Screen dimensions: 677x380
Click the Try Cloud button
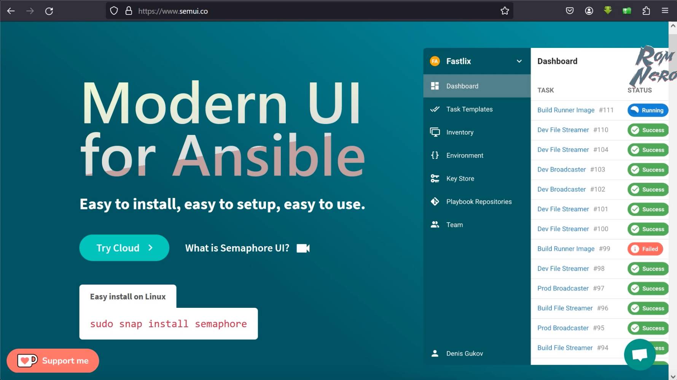click(x=124, y=248)
